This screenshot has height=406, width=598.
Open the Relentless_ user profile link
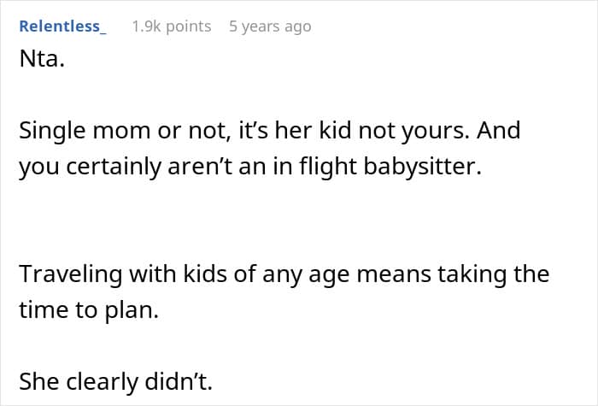tap(62, 26)
